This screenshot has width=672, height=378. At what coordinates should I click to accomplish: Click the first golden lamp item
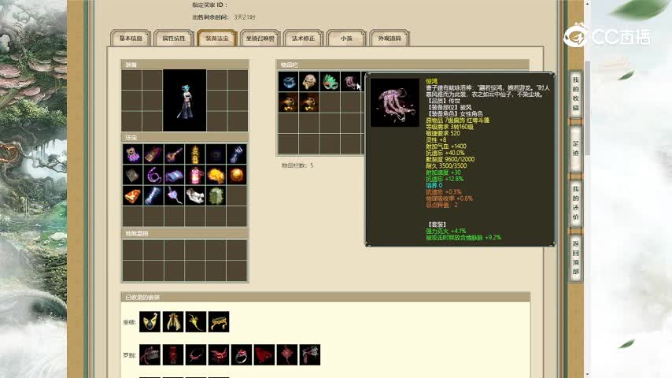[289, 102]
